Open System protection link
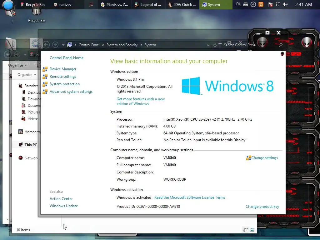This screenshot has width=320, height=240. [64, 84]
